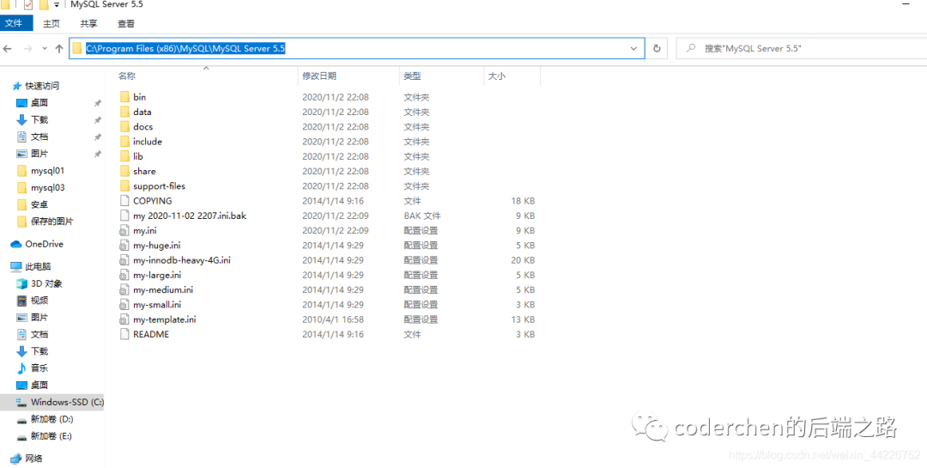Click the 2010/4/1 16:58 date cell
This screenshot has width=927, height=468.
pos(333,319)
